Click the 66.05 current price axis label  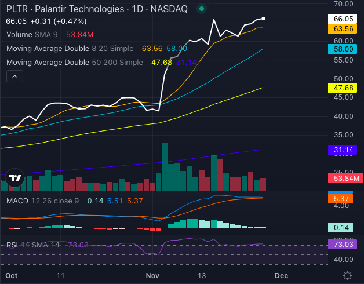(x=344, y=19)
